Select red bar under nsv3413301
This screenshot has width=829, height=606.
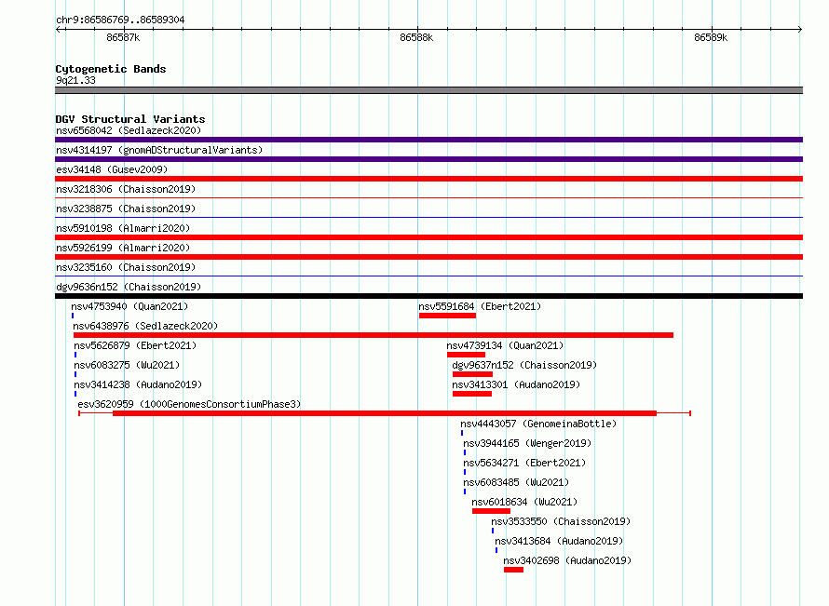[472, 394]
